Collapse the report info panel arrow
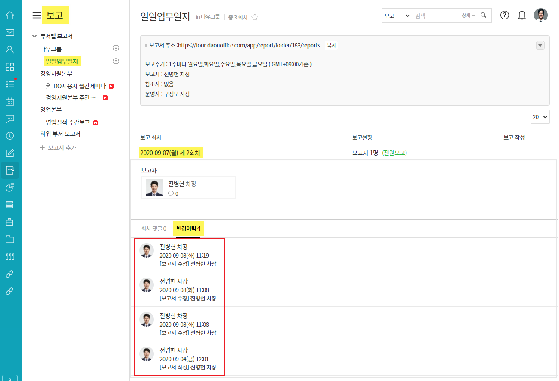The width and height of the screenshot is (559, 381). [540, 46]
